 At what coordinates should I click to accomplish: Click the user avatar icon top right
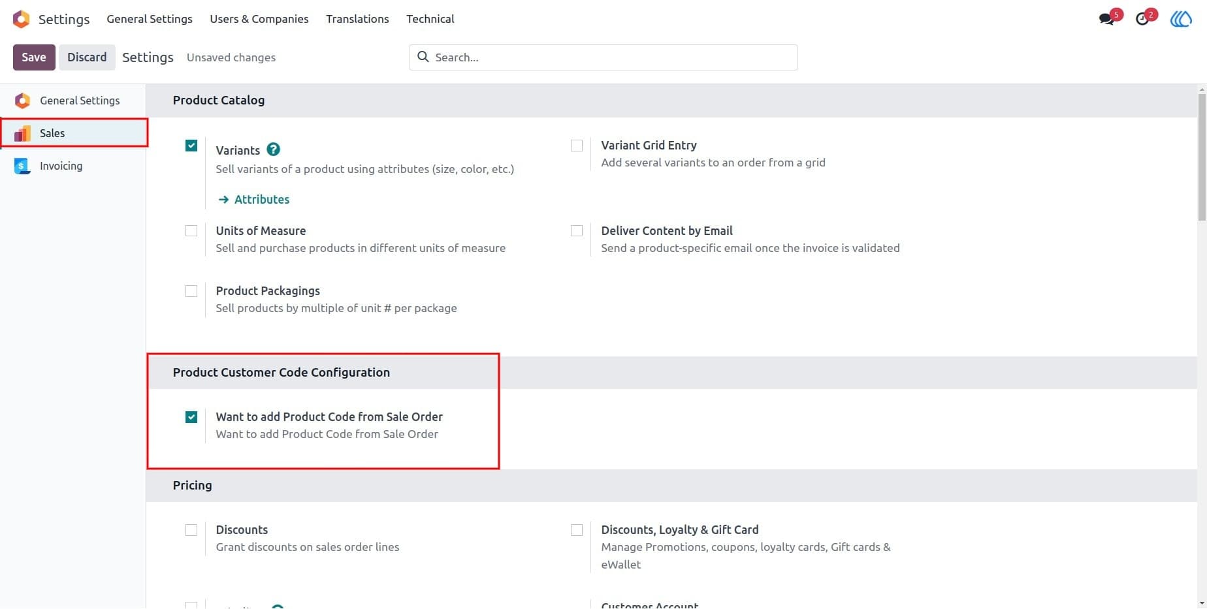pyautogui.click(x=1181, y=19)
